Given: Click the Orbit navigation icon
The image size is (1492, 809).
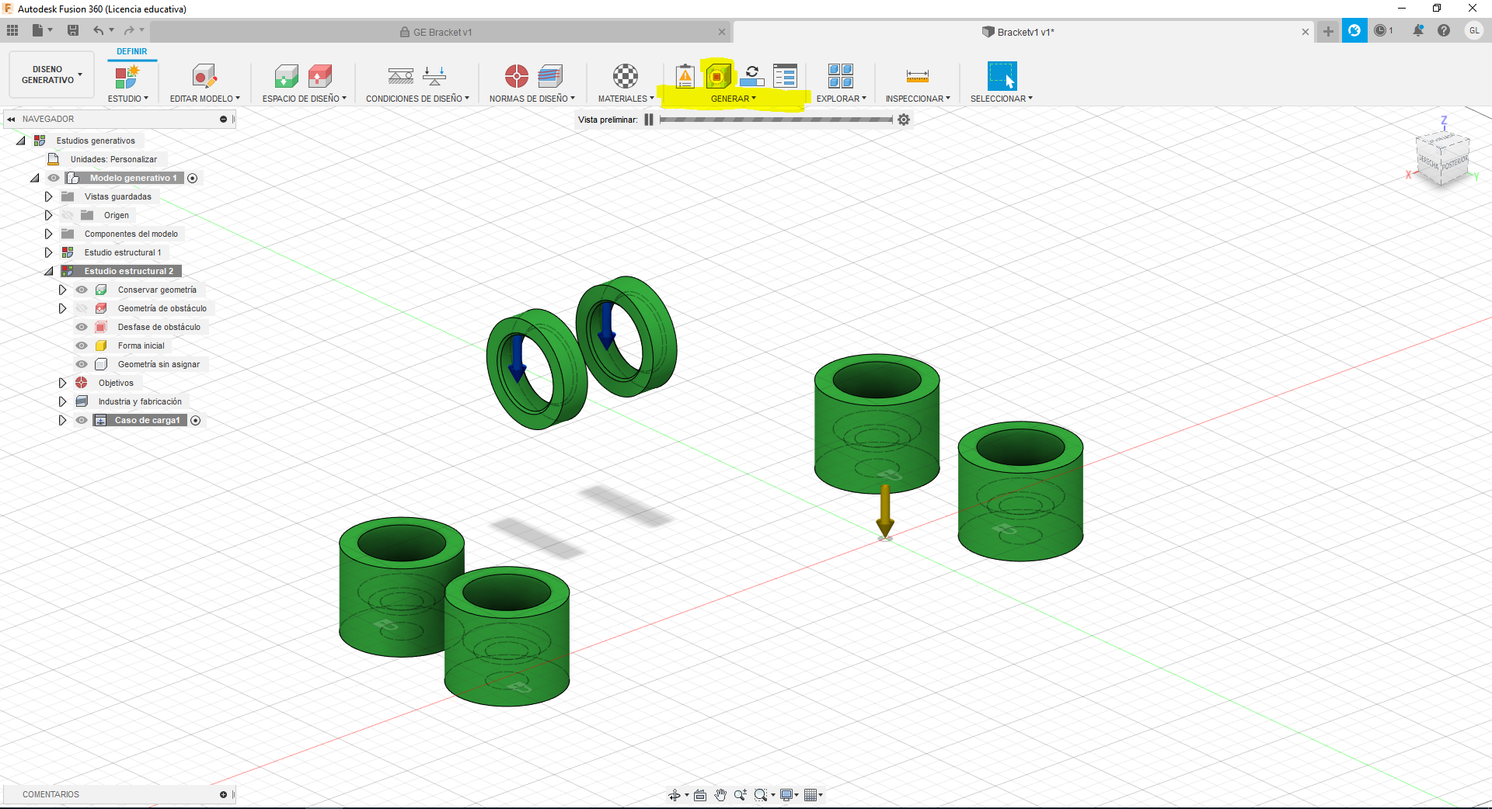Looking at the screenshot, I should click(675, 794).
